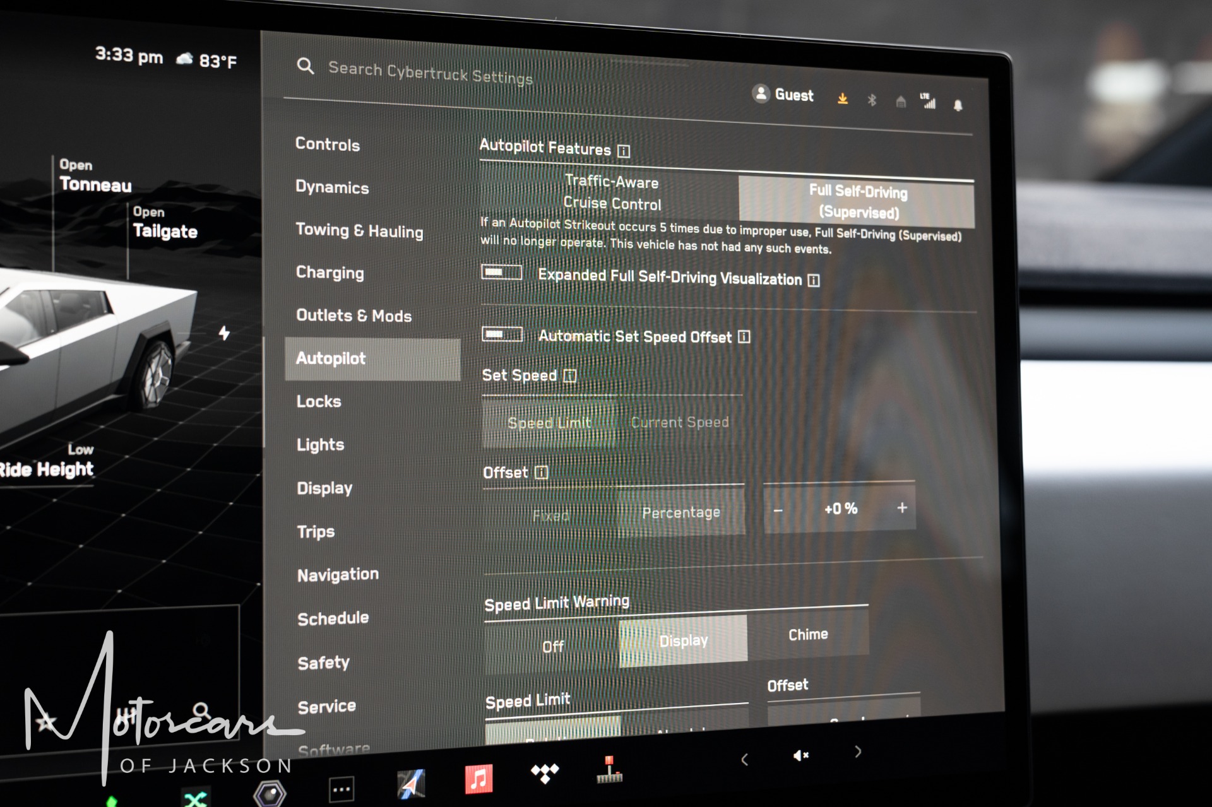Open Outlets & Mods menu
1212x807 pixels.
[x=353, y=315]
